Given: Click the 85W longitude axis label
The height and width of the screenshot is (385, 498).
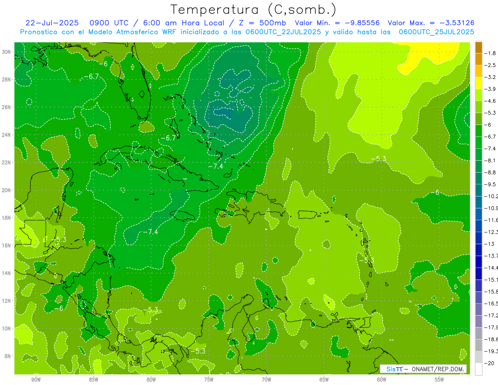Looking at the screenshot, I should coord(93,380).
